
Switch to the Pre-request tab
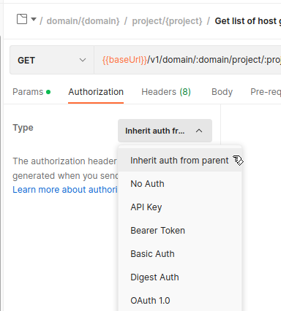266,92
